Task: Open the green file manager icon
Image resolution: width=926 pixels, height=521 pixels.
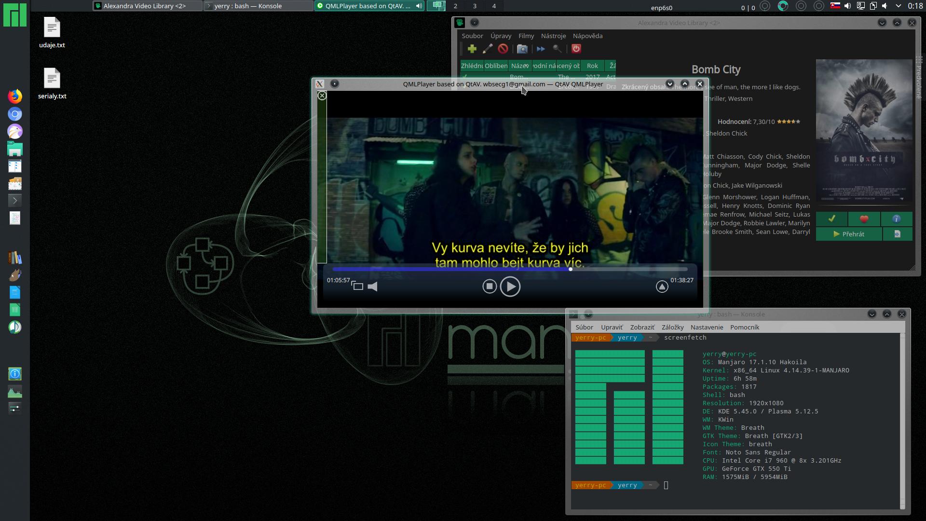Action: 15,149
